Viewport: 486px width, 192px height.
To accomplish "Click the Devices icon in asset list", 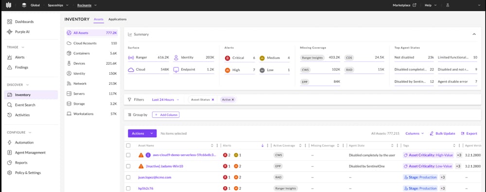I will (69, 64).
